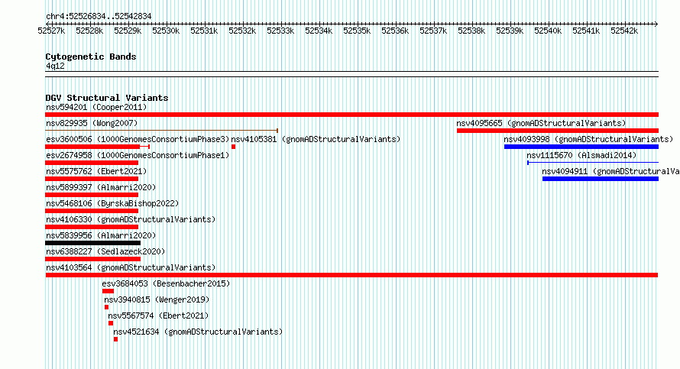Click the 52534k scale label
This screenshot has height=369, width=680.
point(319,31)
